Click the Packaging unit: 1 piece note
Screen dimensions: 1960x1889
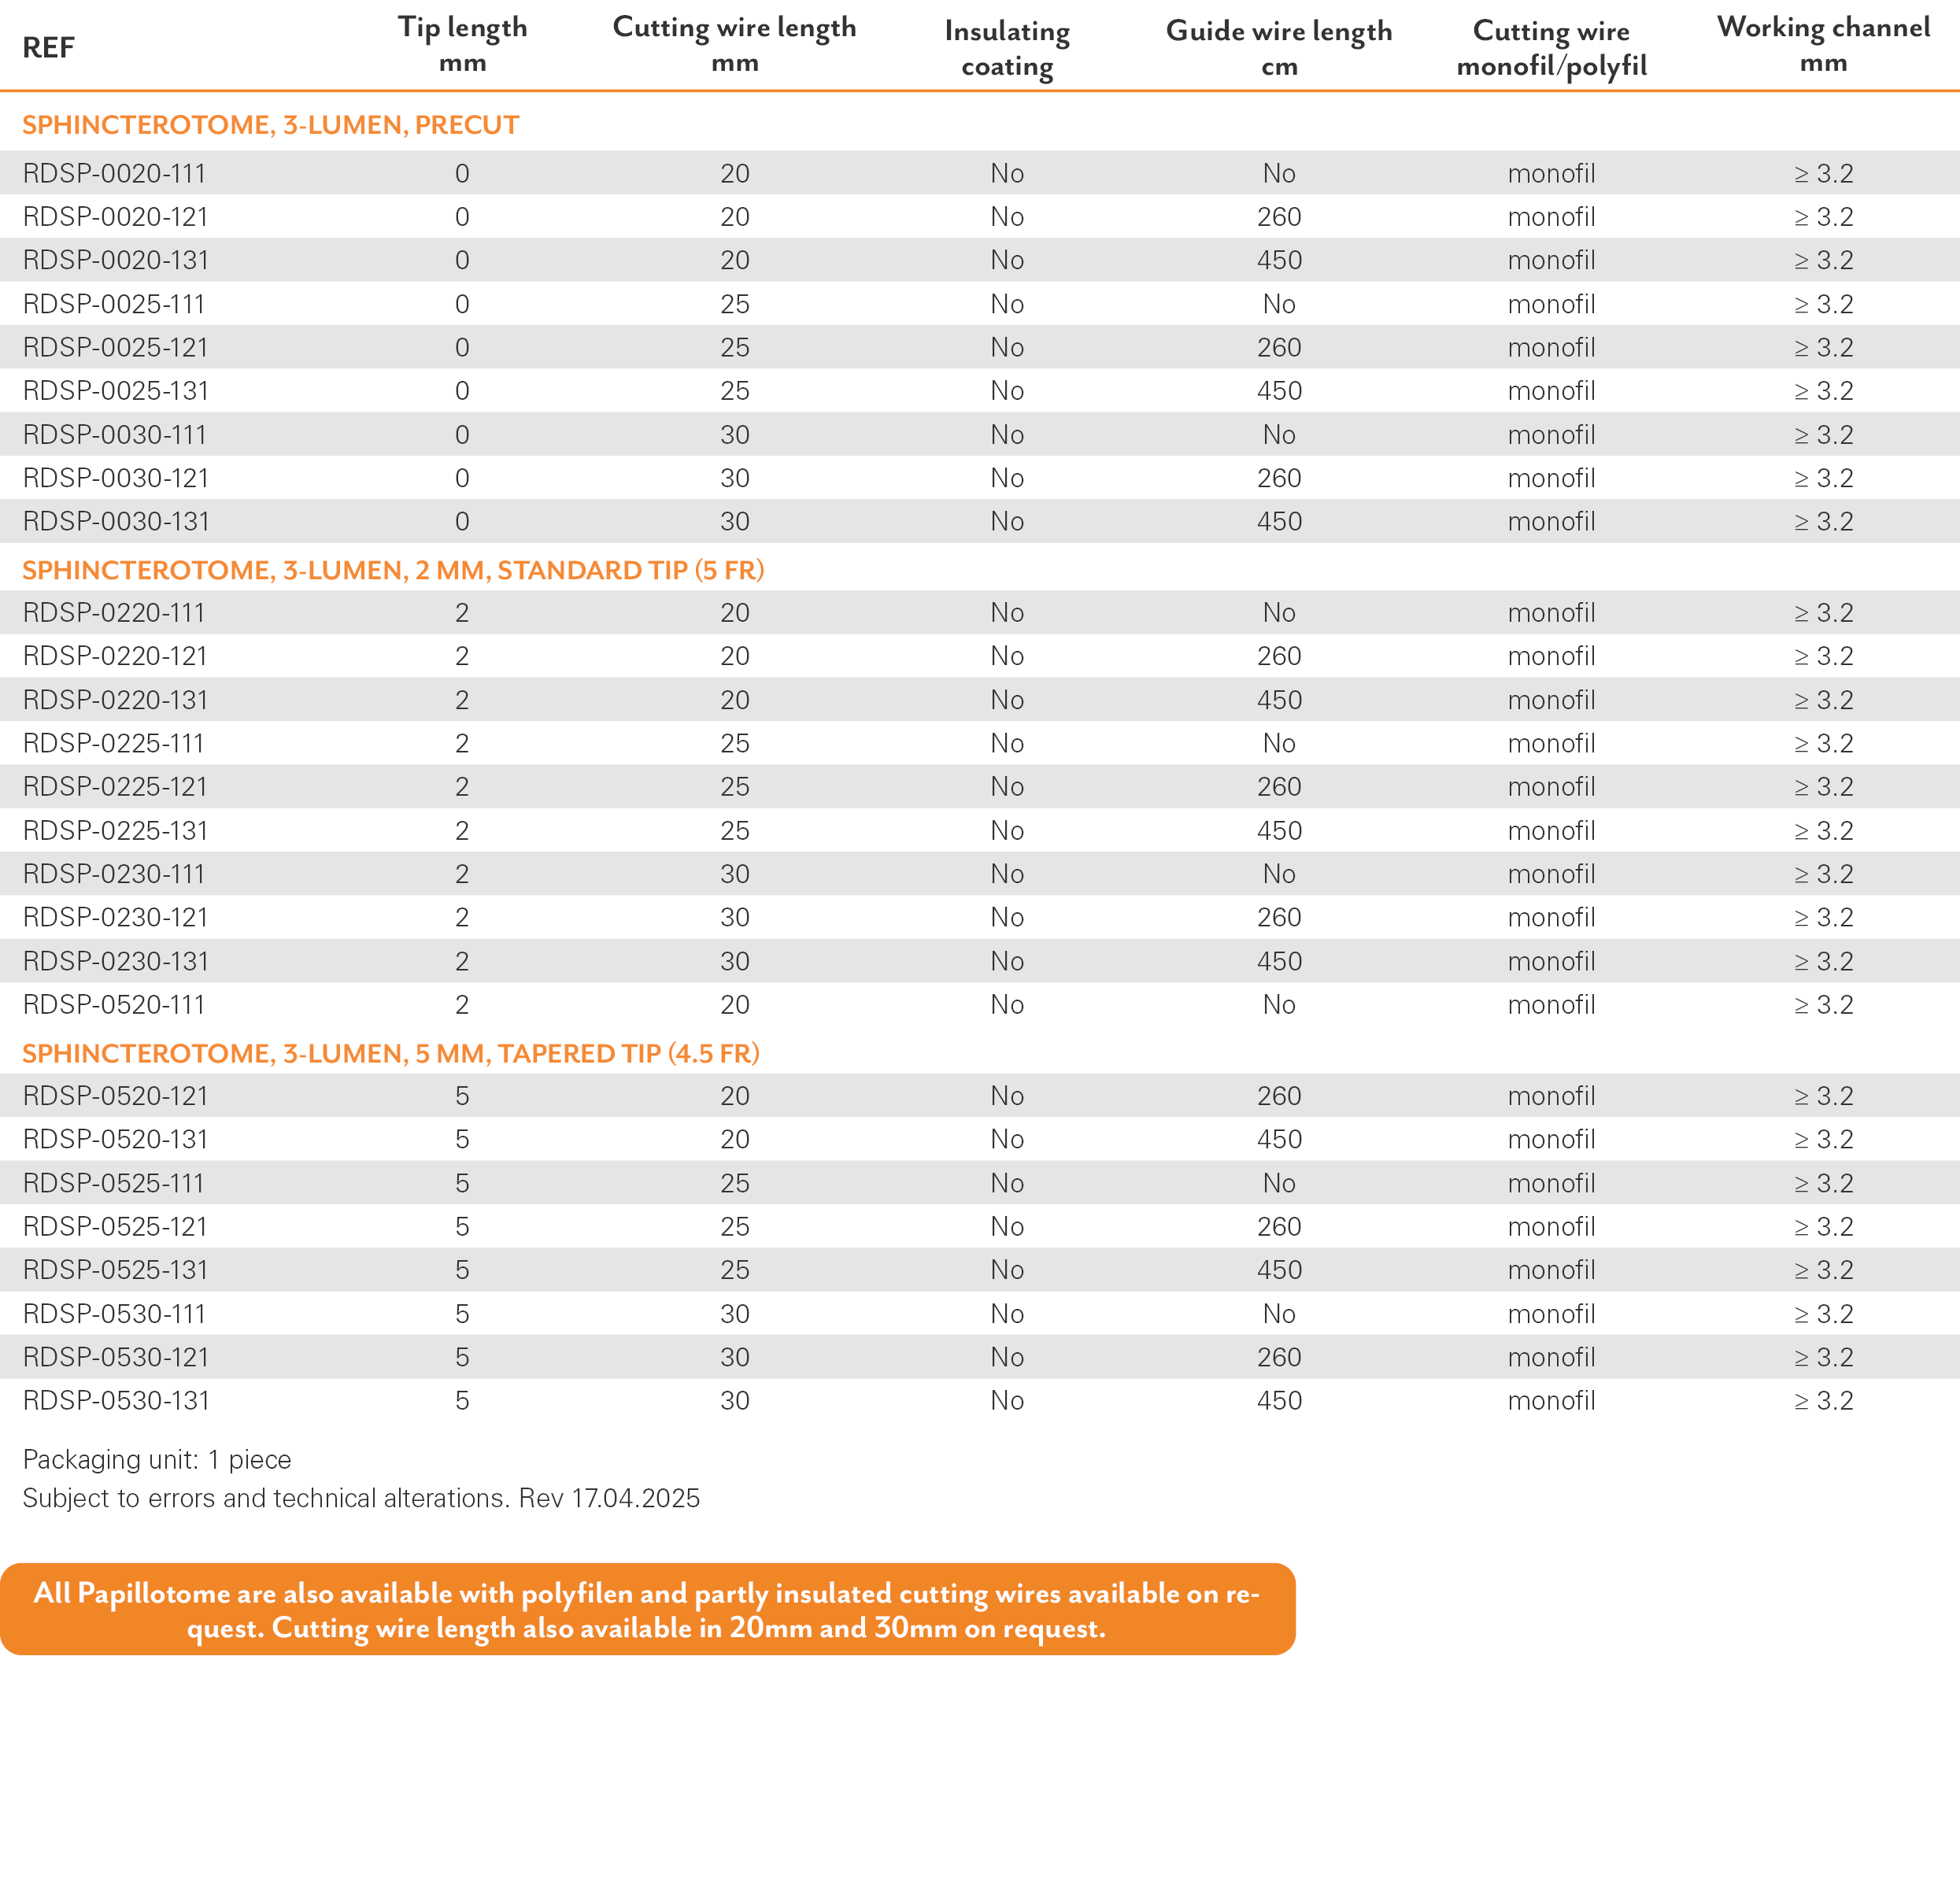(157, 1460)
